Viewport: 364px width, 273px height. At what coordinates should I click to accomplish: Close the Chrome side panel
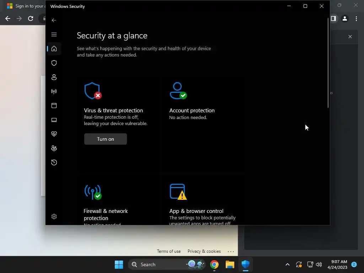click(x=350, y=37)
